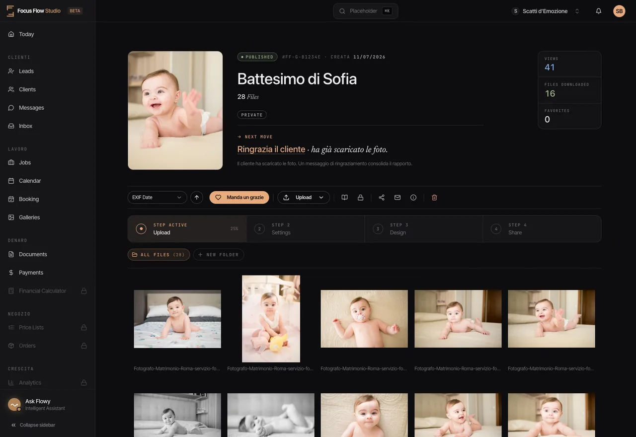Open the portrait thumbnail with yellow toy
The width and height of the screenshot is (636, 437).
[x=271, y=319]
